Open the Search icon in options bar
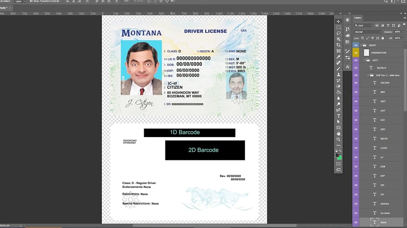 (x=386, y=1)
